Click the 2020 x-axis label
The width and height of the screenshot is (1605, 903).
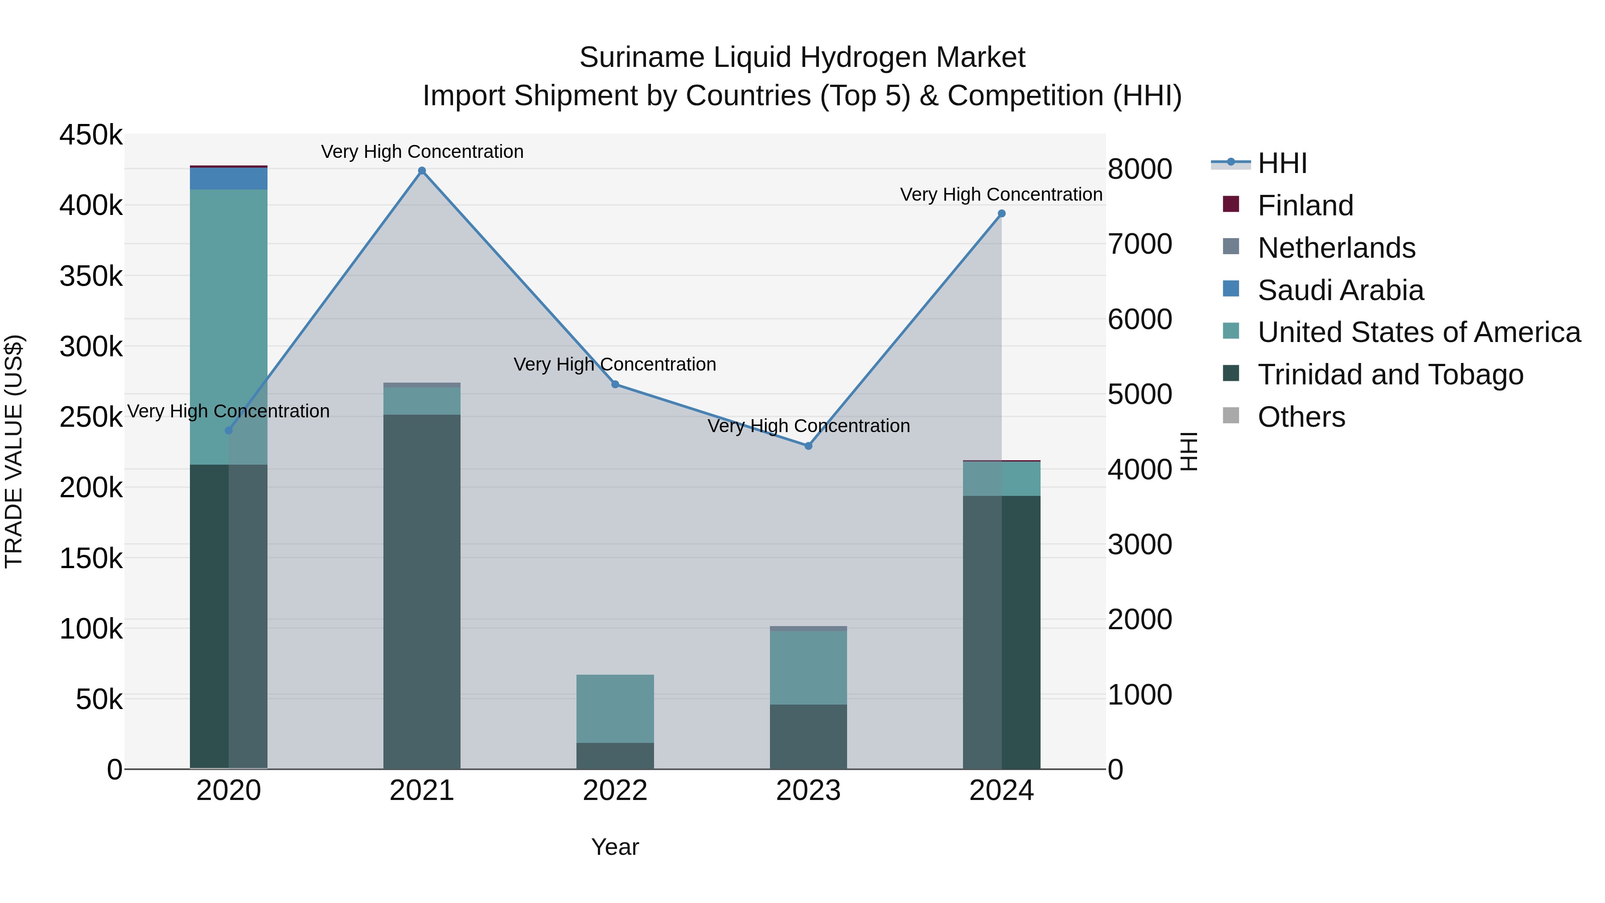229,791
